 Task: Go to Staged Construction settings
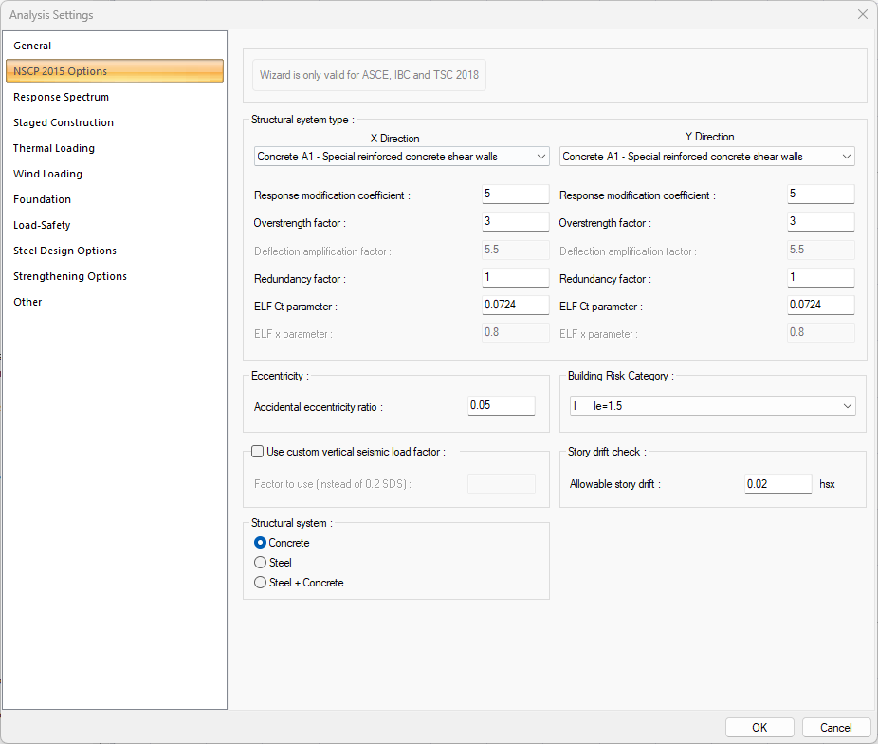[x=64, y=122]
